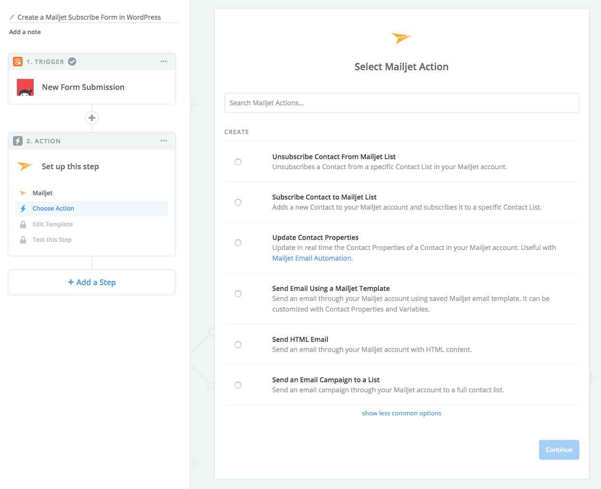Open the trigger step three-dot menu

click(x=164, y=62)
